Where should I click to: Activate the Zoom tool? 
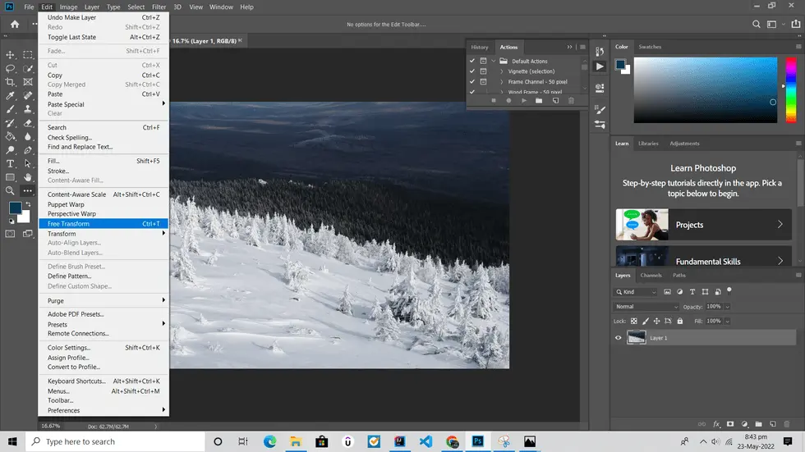11,190
